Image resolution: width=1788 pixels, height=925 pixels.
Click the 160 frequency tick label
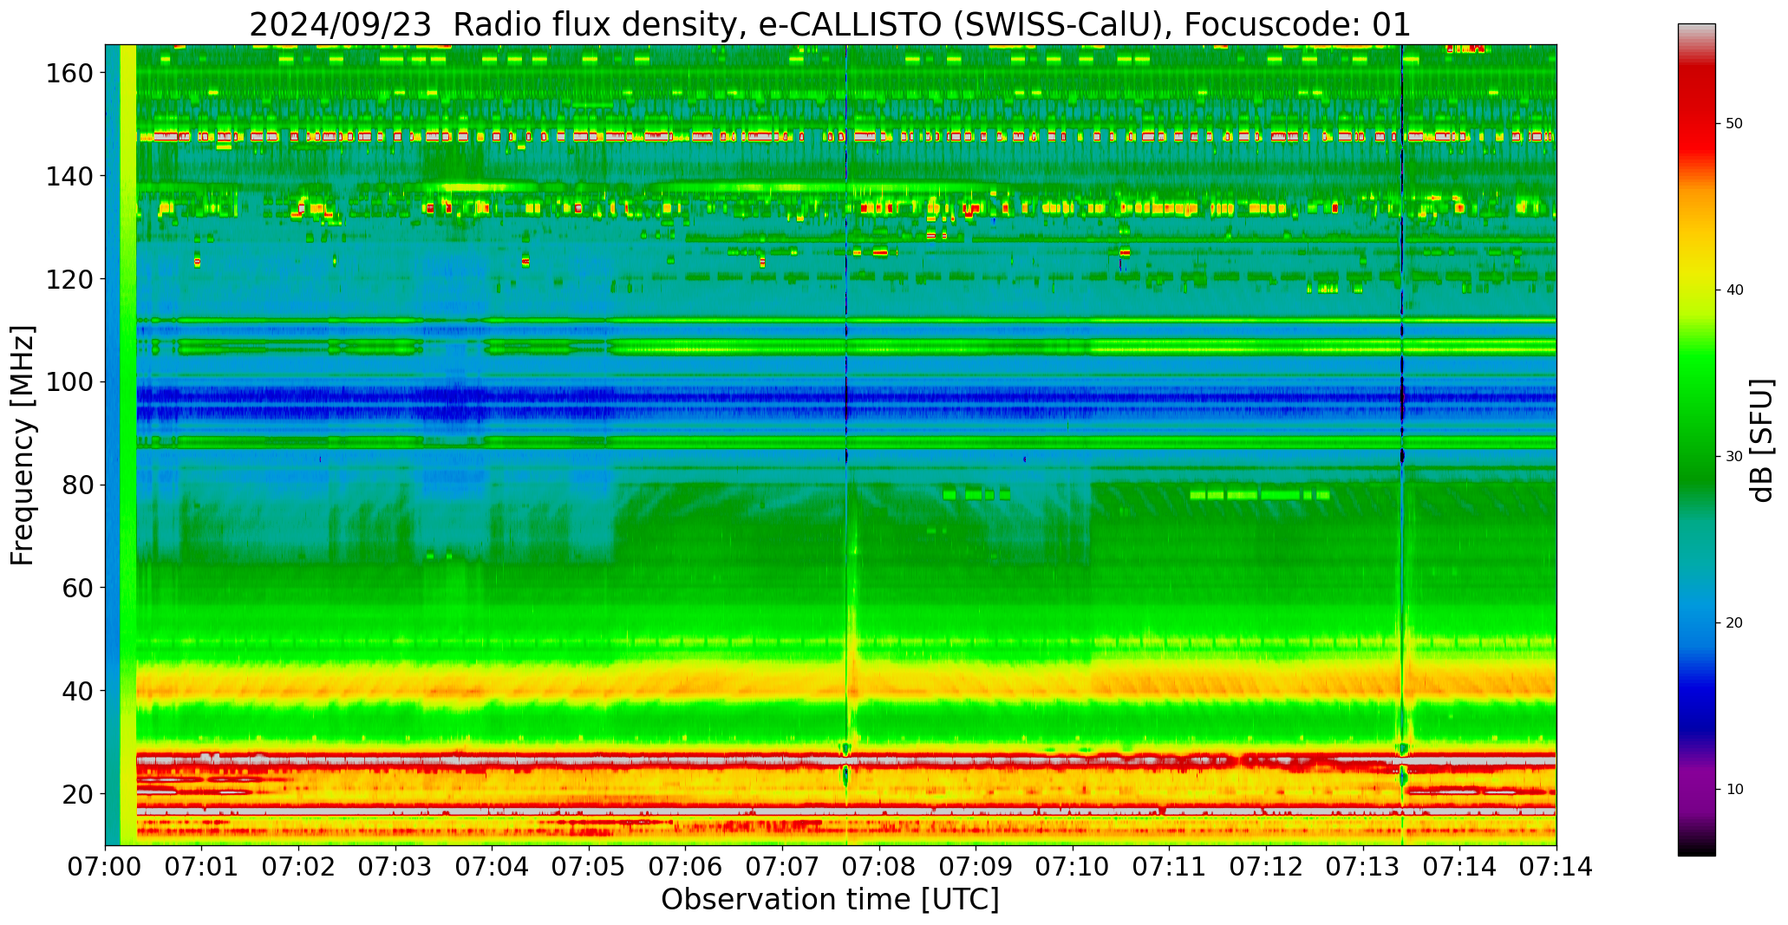[69, 73]
